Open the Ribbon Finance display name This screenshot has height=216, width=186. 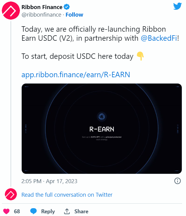[42, 7]
